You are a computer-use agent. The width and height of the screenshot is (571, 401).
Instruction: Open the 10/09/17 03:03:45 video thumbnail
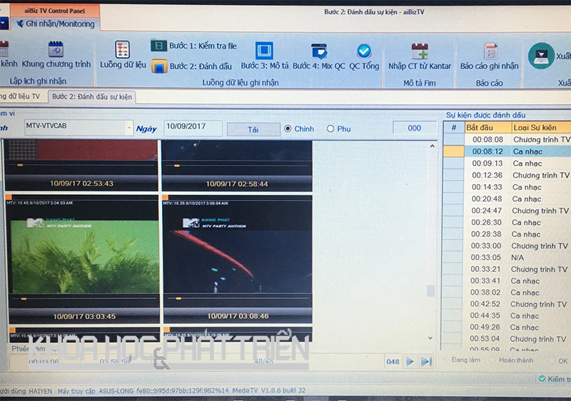(82, 258)
